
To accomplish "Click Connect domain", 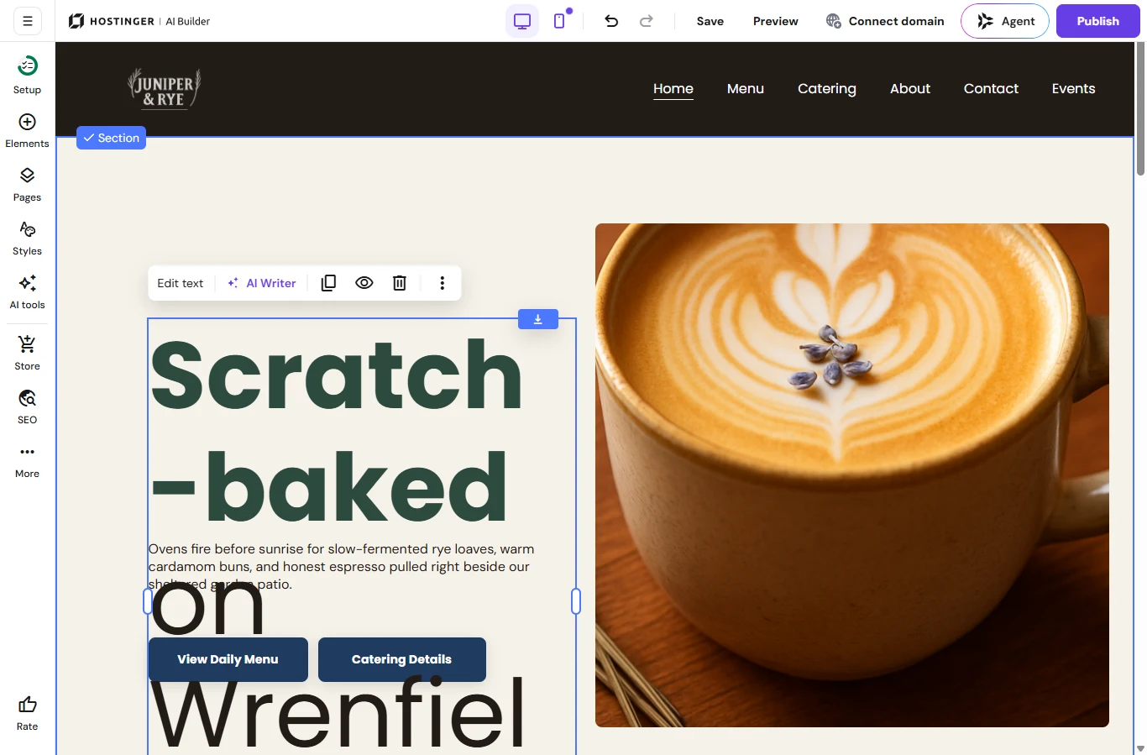I will (885, 21).
